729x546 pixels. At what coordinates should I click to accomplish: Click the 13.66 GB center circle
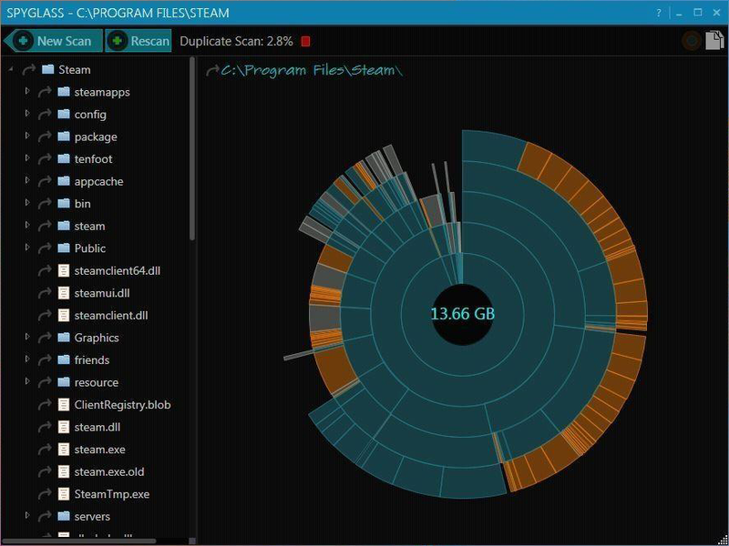[x=462, y=314]
